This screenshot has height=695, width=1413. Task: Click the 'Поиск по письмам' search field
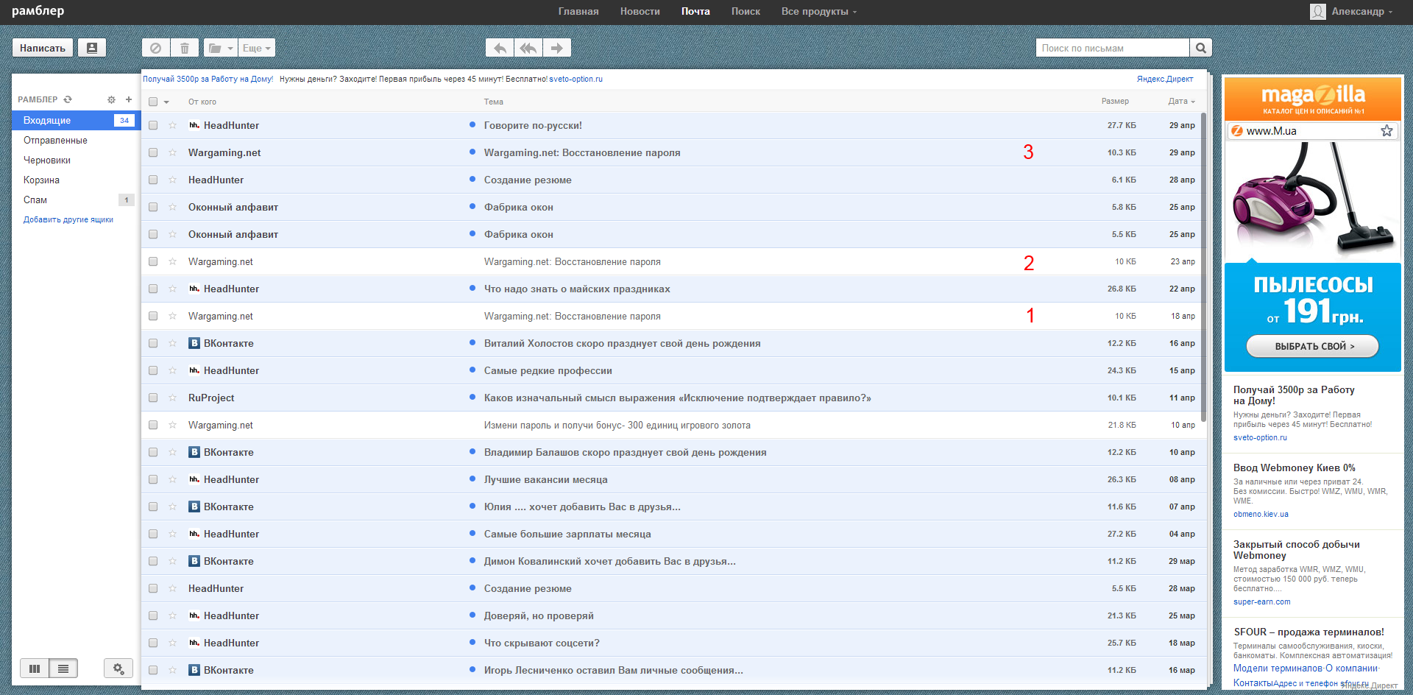pyautogui.click(x=1113, y=48)
